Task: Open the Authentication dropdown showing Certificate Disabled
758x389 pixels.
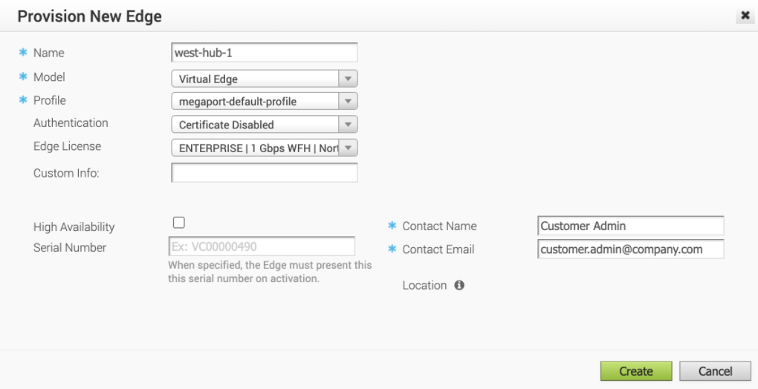Action: (265, 125)
